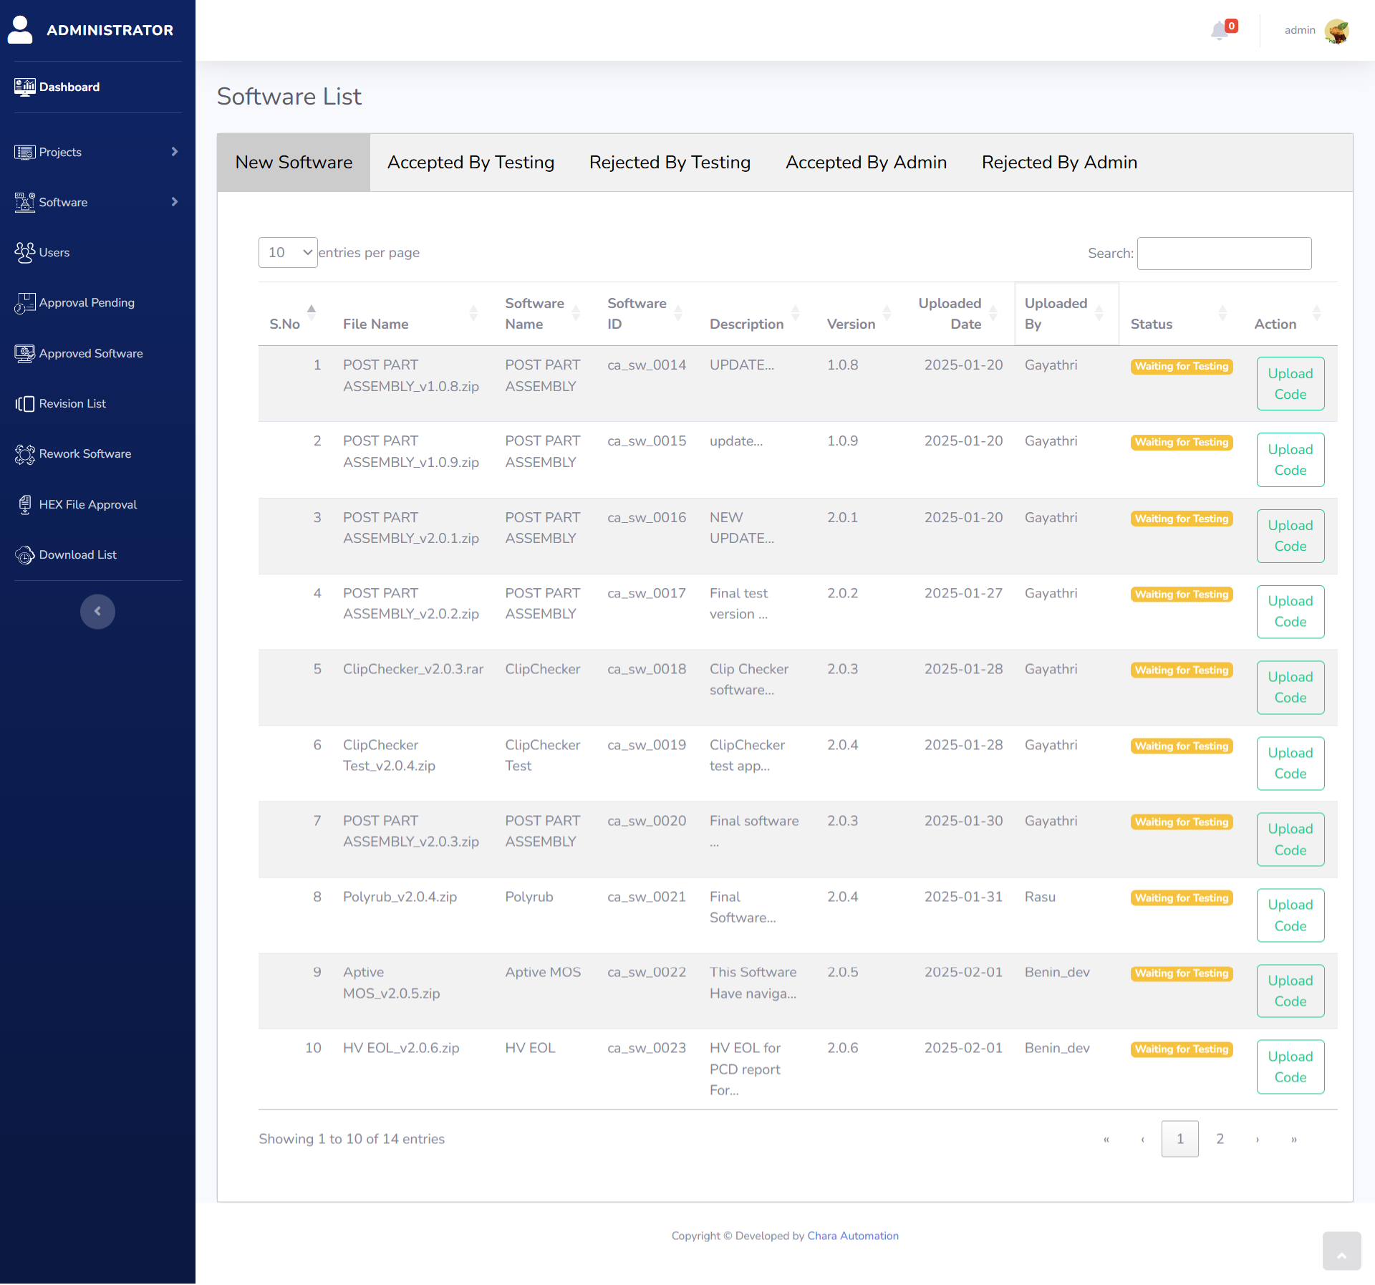The width and height of the screenshot is (1375, 1285).
Task: Click Upload Code for Polyrub_v2.0.4.zip
Action: (x=1290, y=915)
